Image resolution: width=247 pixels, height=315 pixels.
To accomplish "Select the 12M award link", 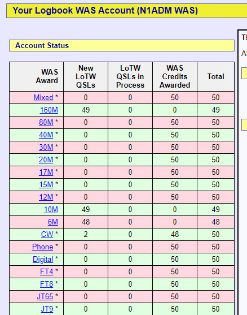I will 46,197.
